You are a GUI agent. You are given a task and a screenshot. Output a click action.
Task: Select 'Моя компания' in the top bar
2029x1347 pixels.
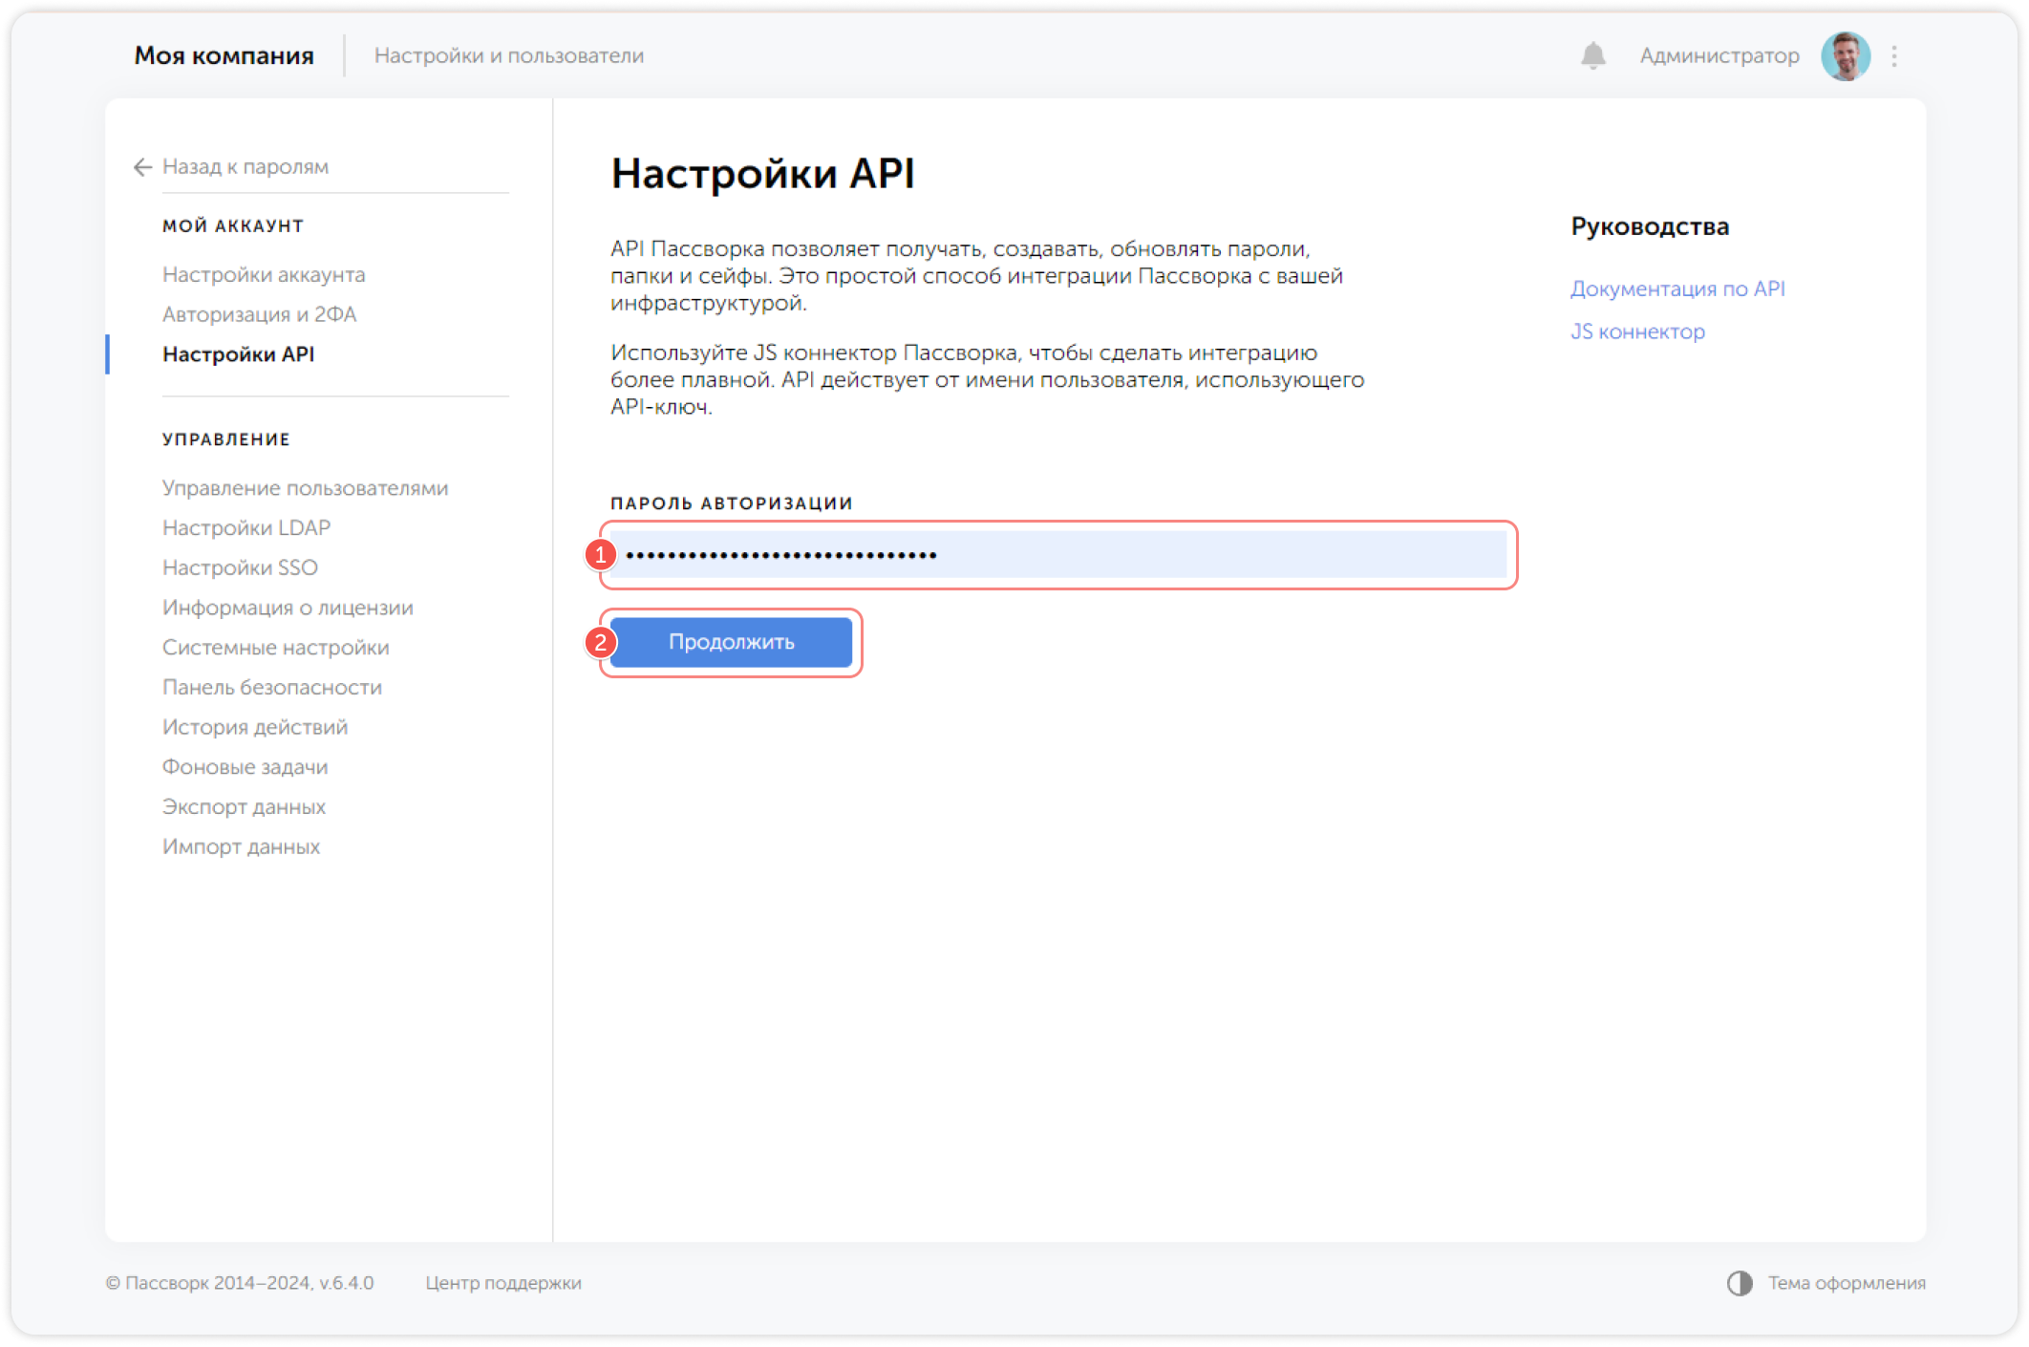(x=224, y=54)
